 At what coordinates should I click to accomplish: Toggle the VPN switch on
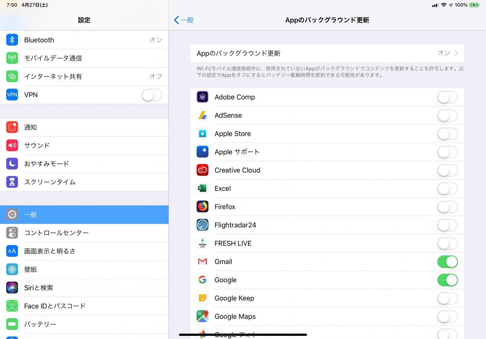coord(152,95)
